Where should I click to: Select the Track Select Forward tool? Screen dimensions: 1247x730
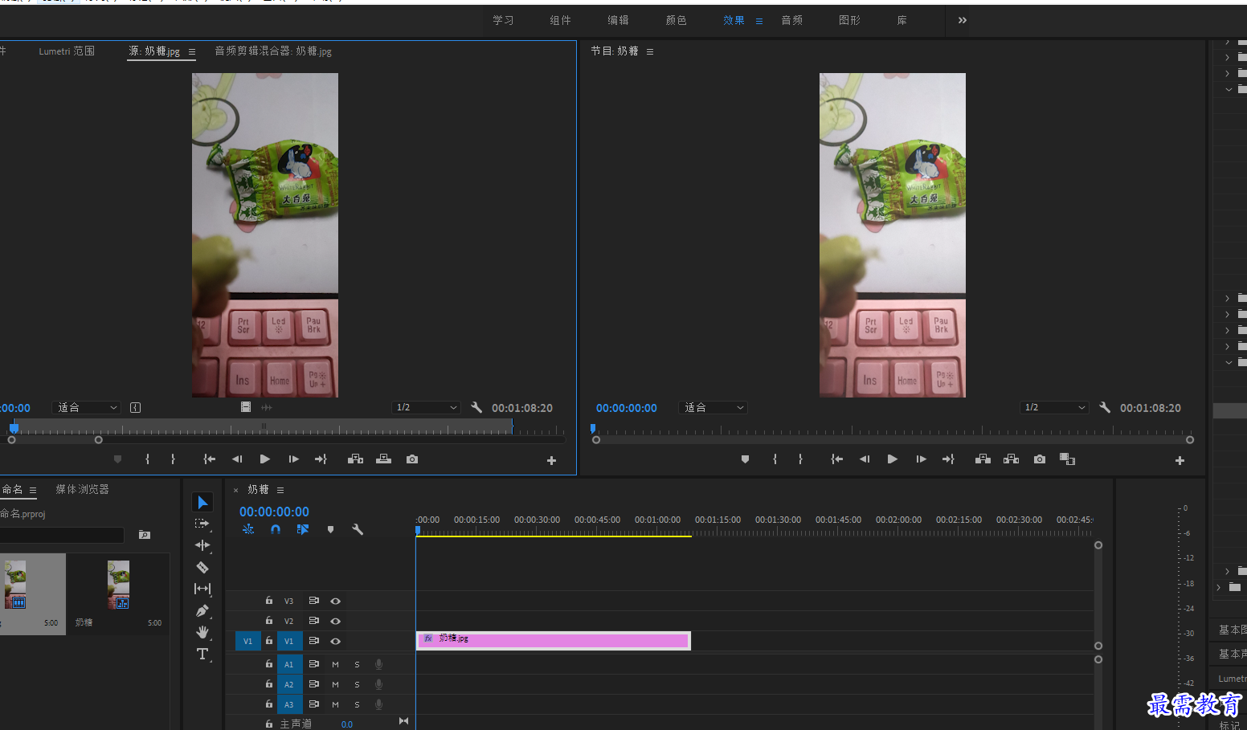coord(202,524)
